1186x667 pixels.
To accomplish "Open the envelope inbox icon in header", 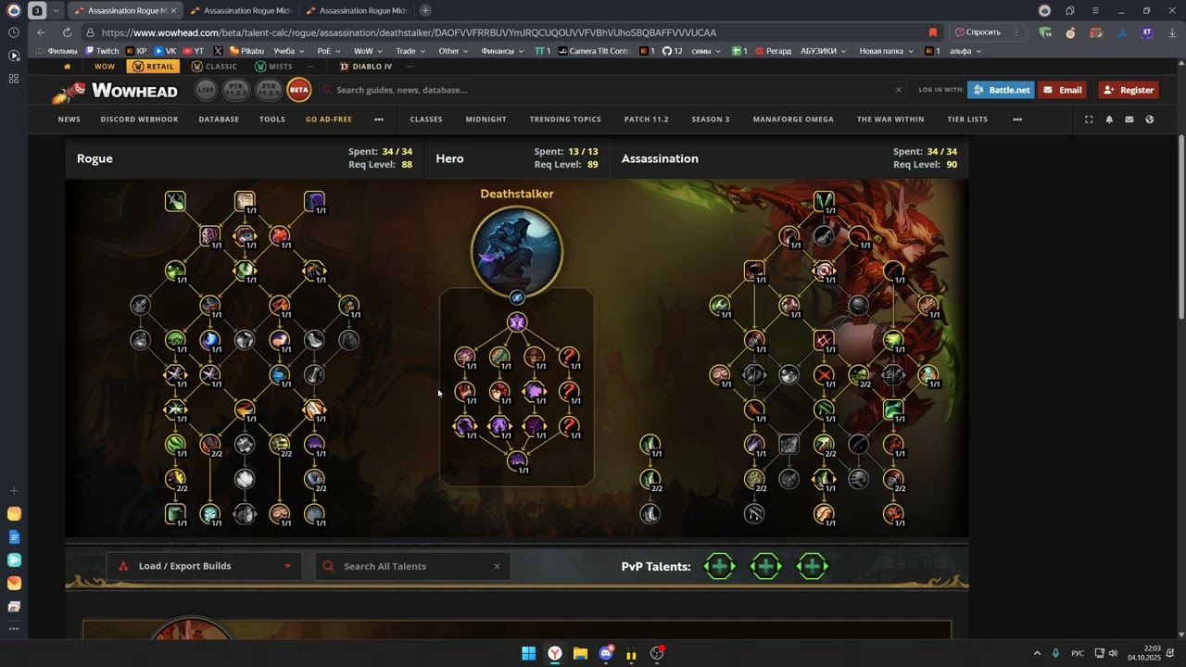I will (1129, 120).
